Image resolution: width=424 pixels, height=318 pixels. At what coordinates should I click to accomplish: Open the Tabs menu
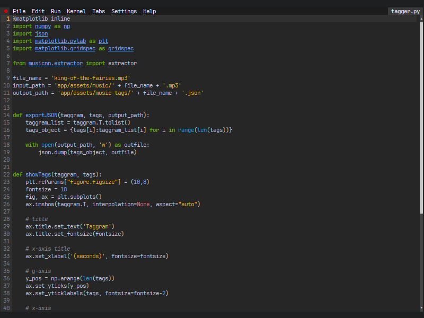[99, 11]
